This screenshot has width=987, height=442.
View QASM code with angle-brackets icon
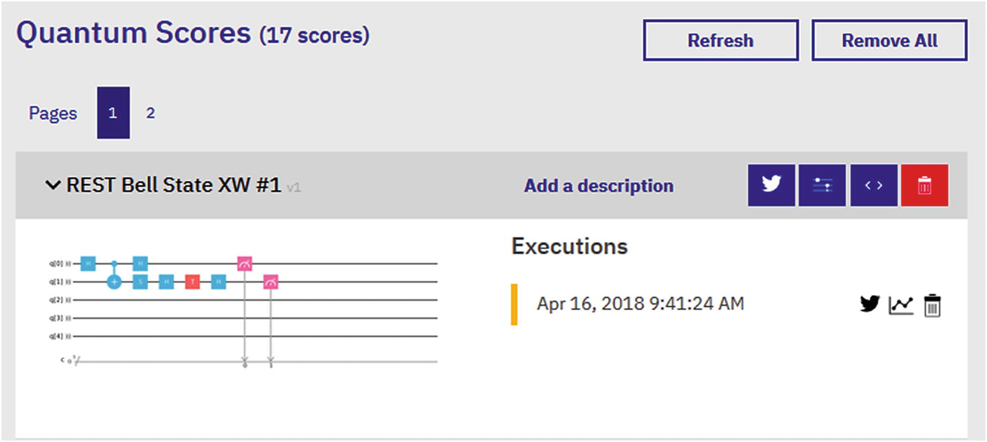coord(873,185)
